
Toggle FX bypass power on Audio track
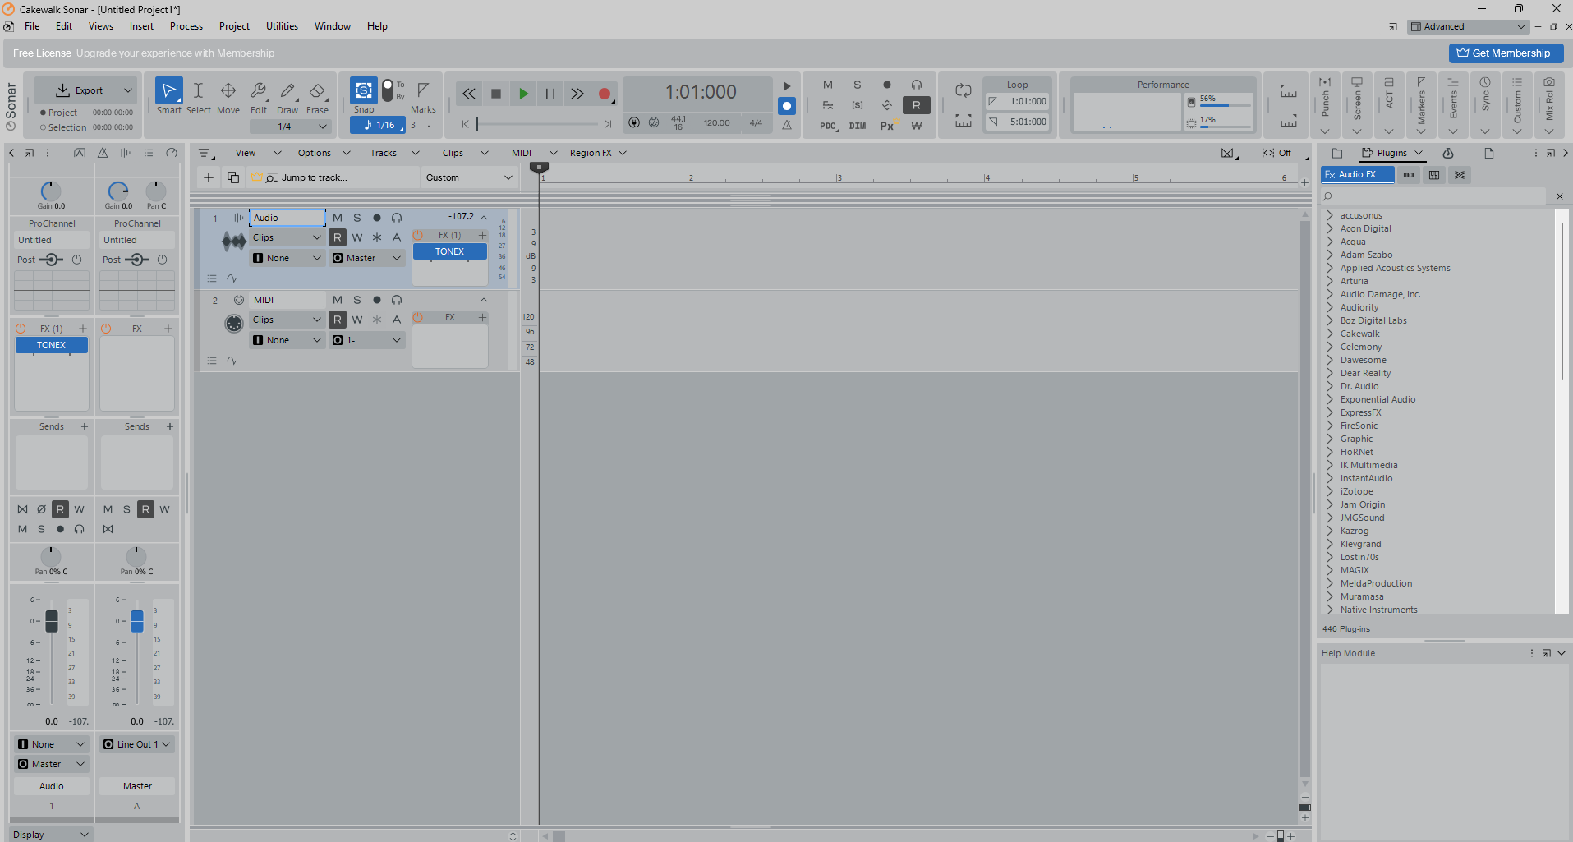(x=417, y=235)
